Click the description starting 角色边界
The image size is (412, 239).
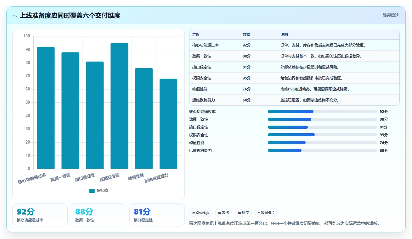point(312,78)
